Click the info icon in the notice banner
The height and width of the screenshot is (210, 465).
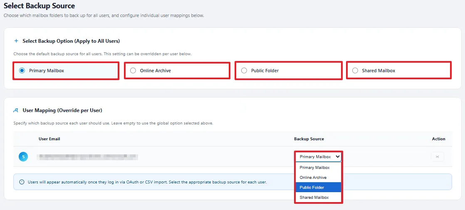(x=22, y=182)
